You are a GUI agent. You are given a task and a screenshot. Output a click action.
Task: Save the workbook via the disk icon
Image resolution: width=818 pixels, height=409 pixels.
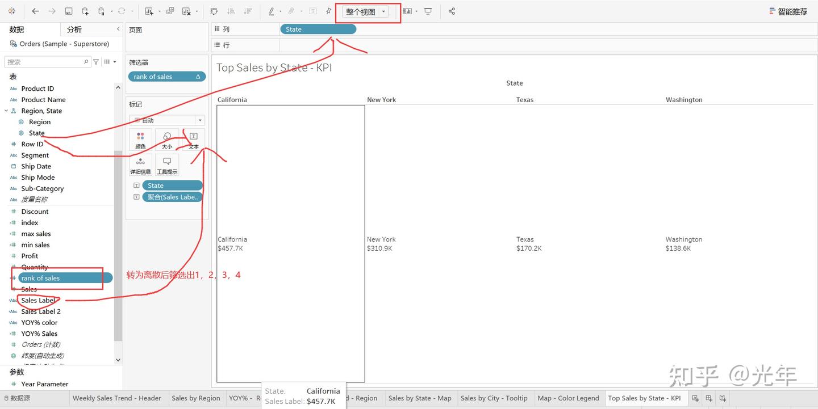(69, 11)
